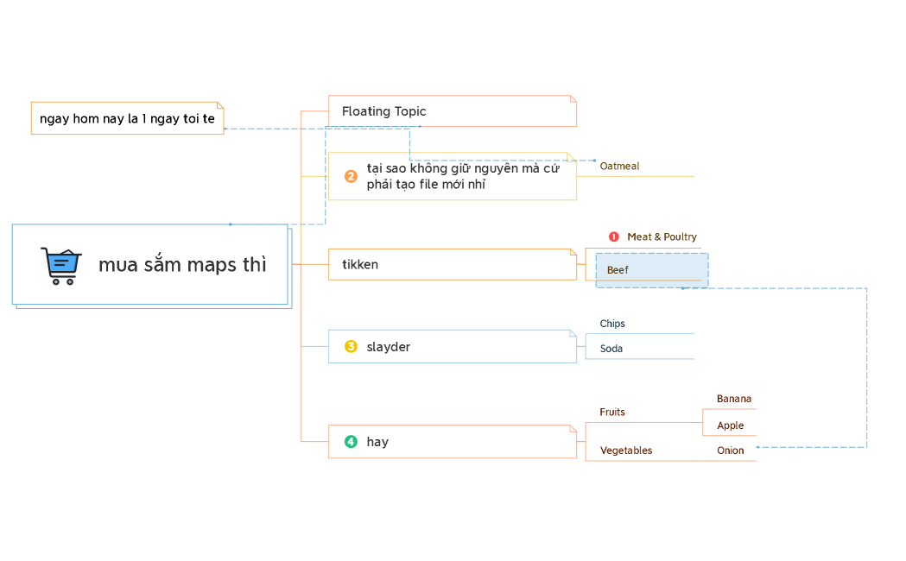The height and width of the screenshot is (561, 906).
Task: Select the Onion leaf node
Action: pos(730,451)
